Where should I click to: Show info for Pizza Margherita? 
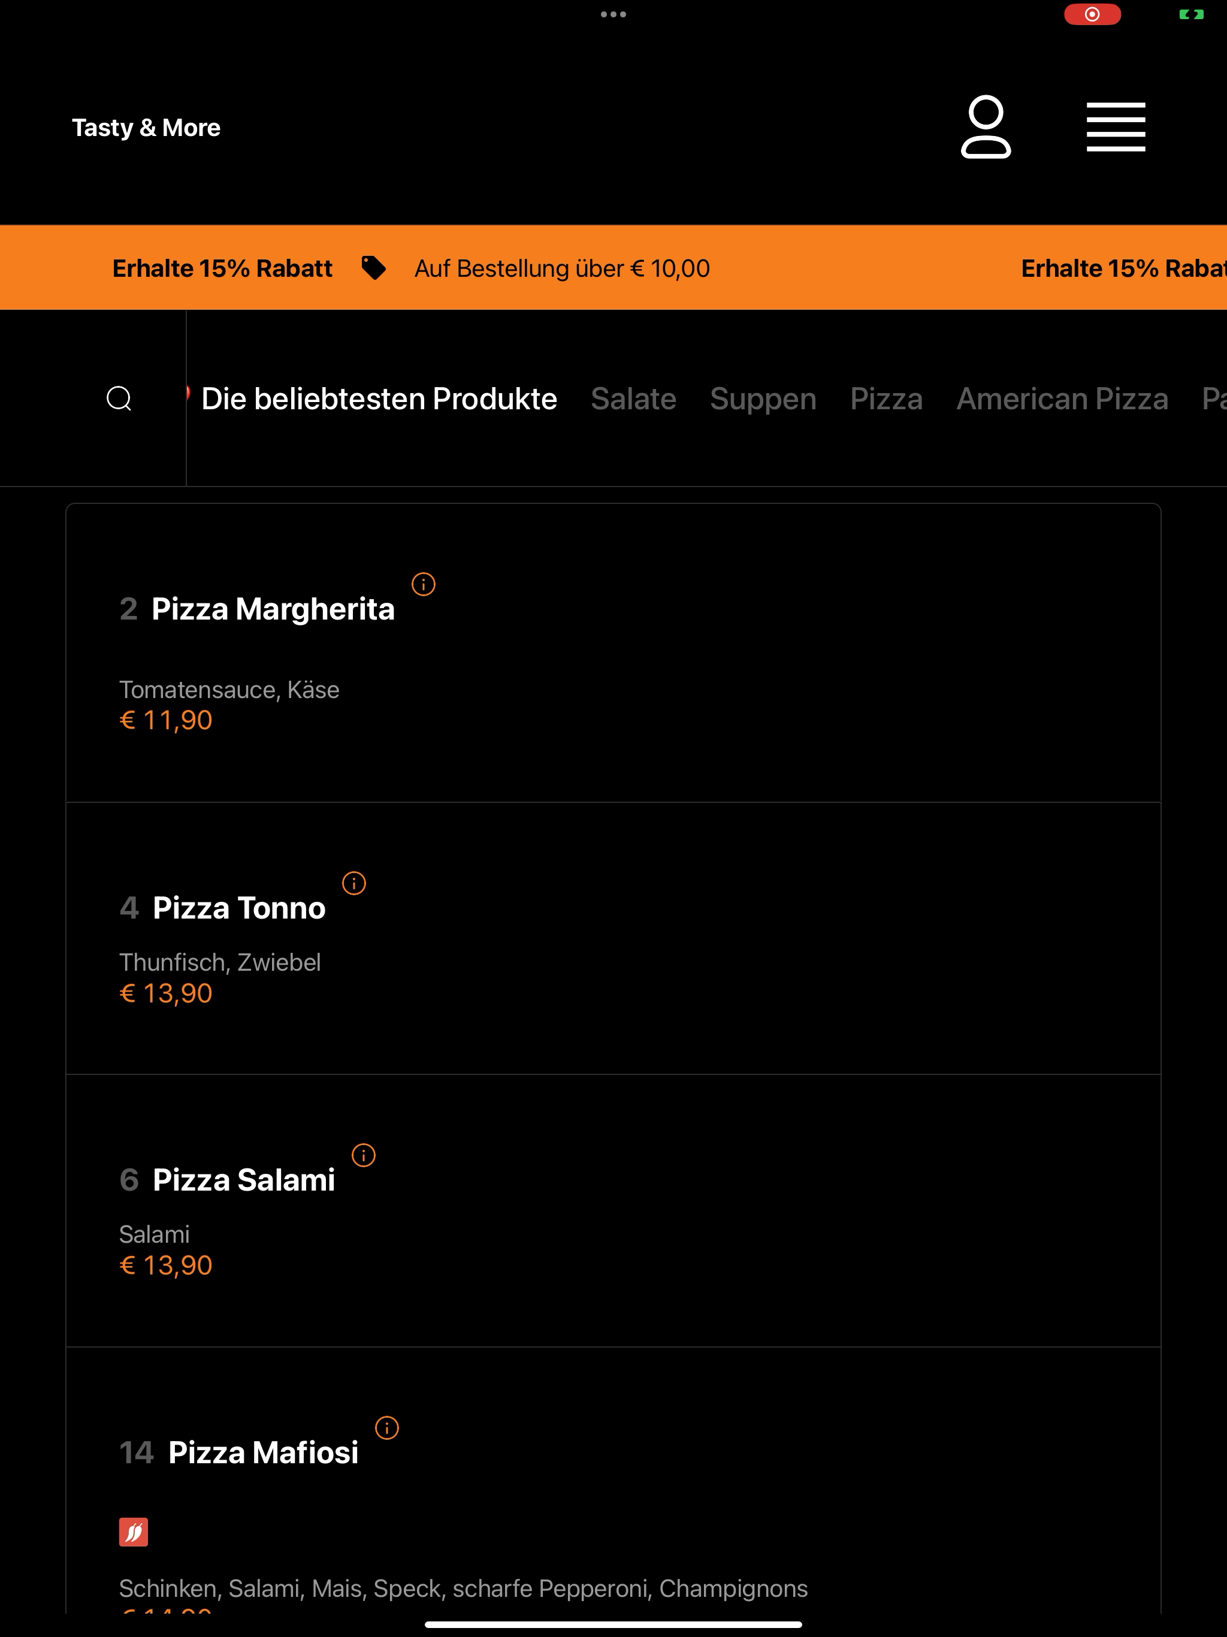pyautogui.click(x=424, y=584)
